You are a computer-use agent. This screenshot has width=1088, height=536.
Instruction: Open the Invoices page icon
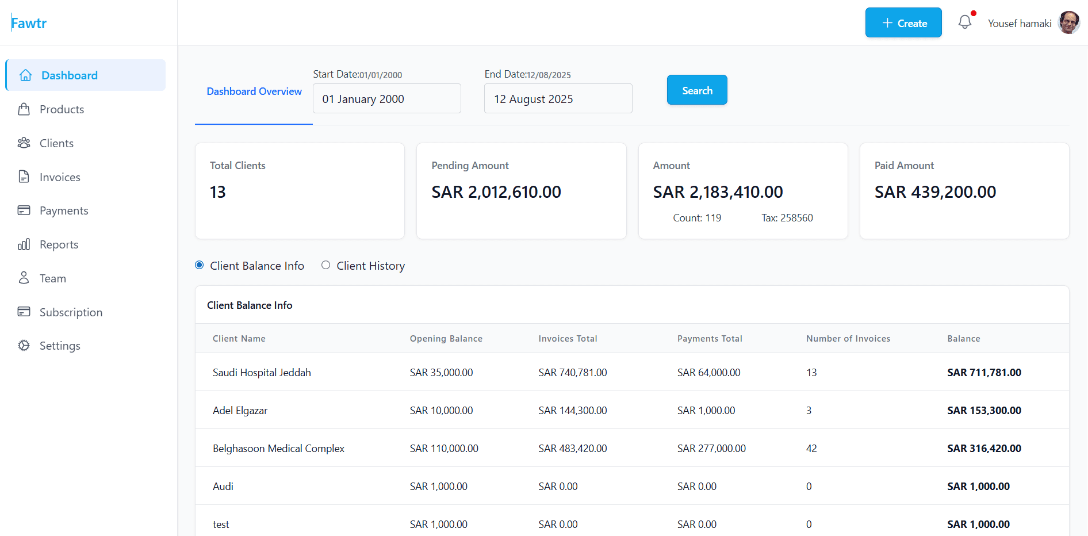(24, 177)
